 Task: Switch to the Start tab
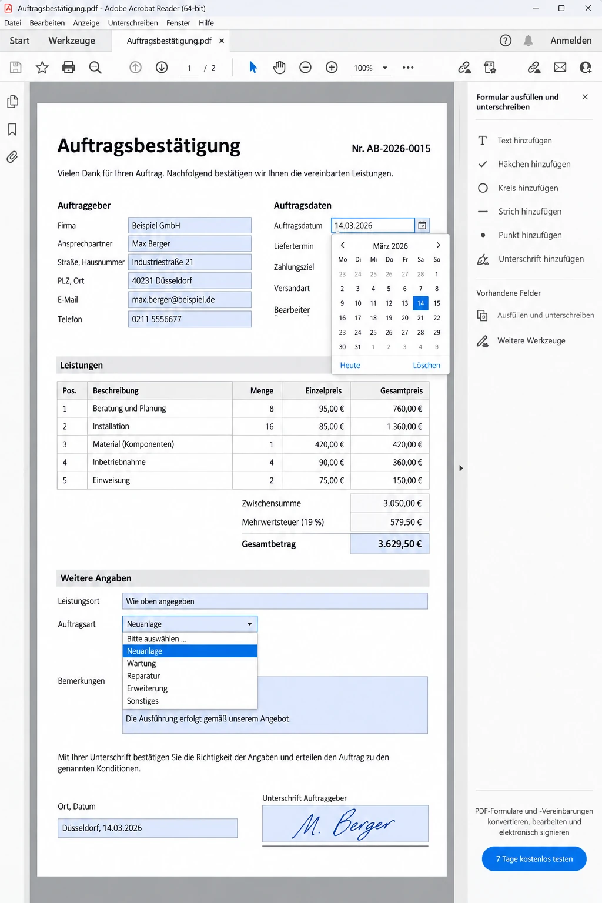click(x=19, y=41)
